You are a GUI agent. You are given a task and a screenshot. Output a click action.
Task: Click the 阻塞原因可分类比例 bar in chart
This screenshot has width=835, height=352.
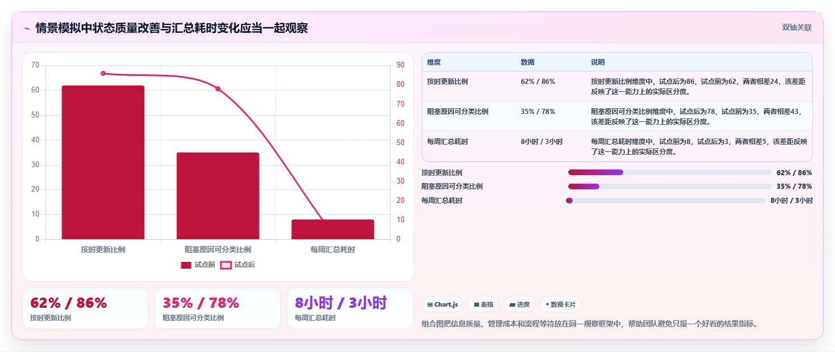coord(218,196)
